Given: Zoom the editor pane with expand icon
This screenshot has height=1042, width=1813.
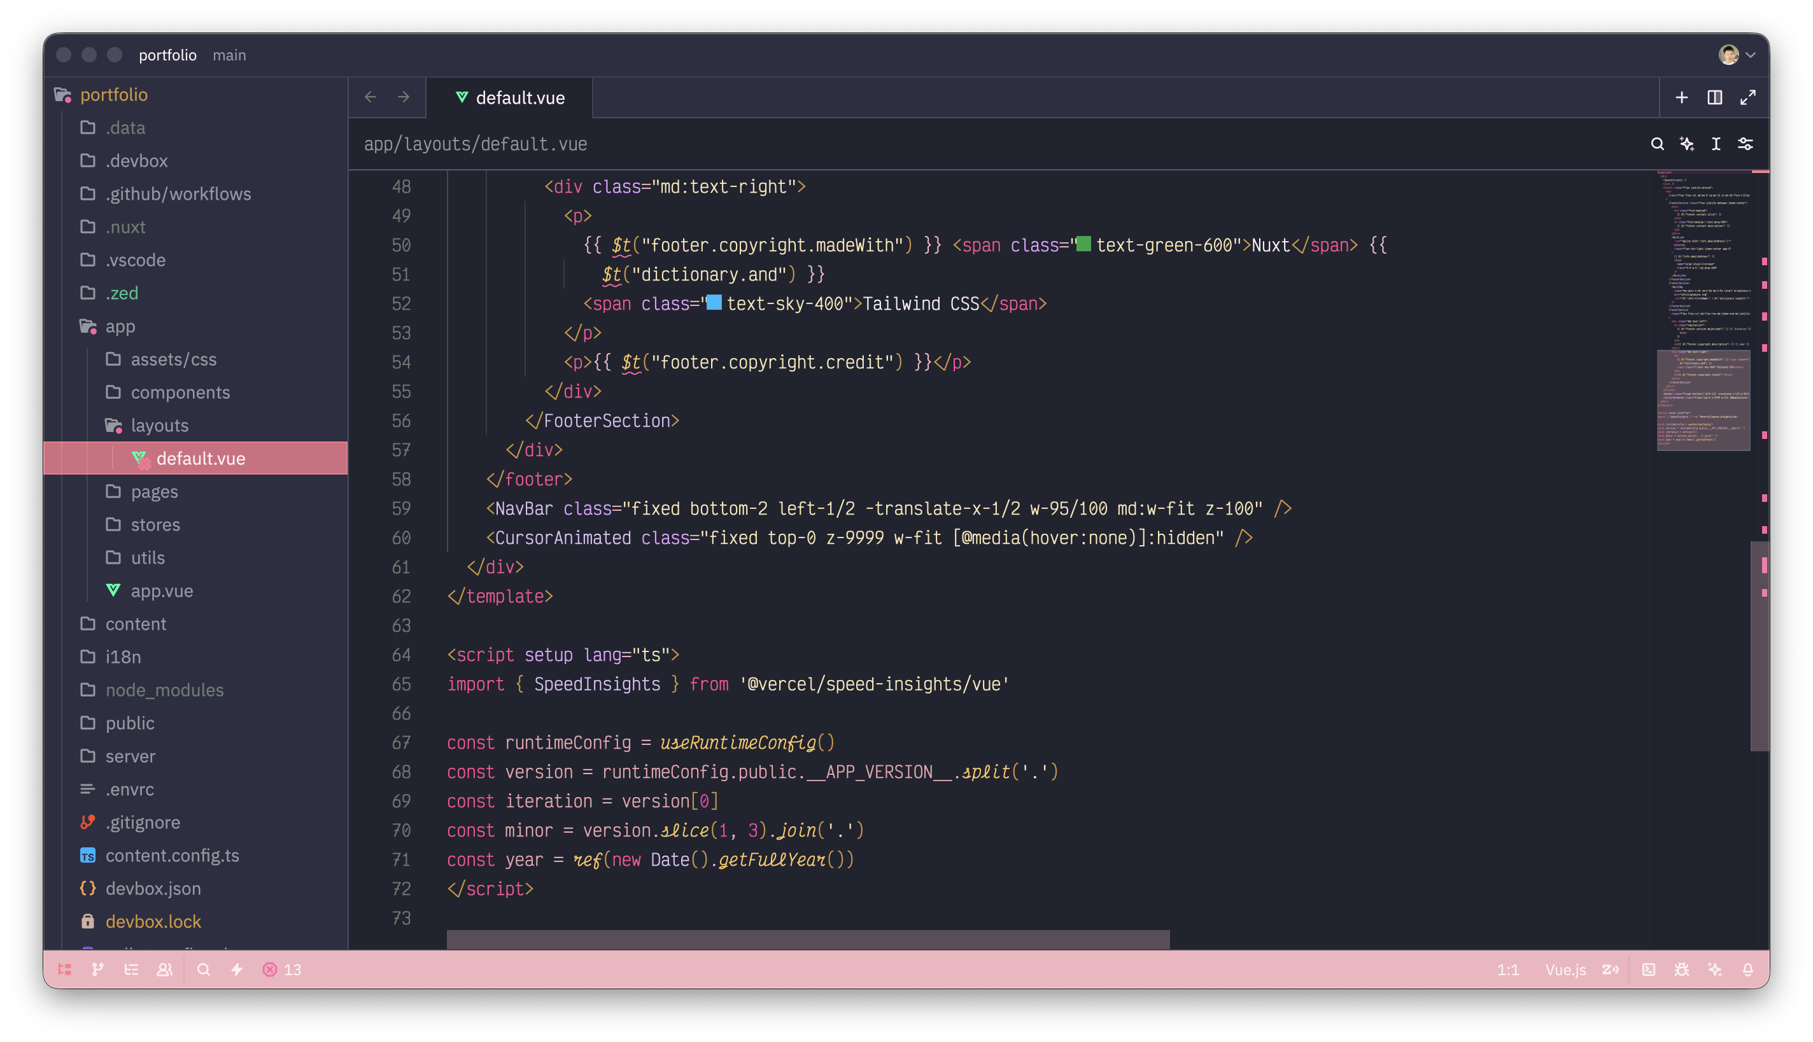Looking at the screenshot, I should 1748,97.
